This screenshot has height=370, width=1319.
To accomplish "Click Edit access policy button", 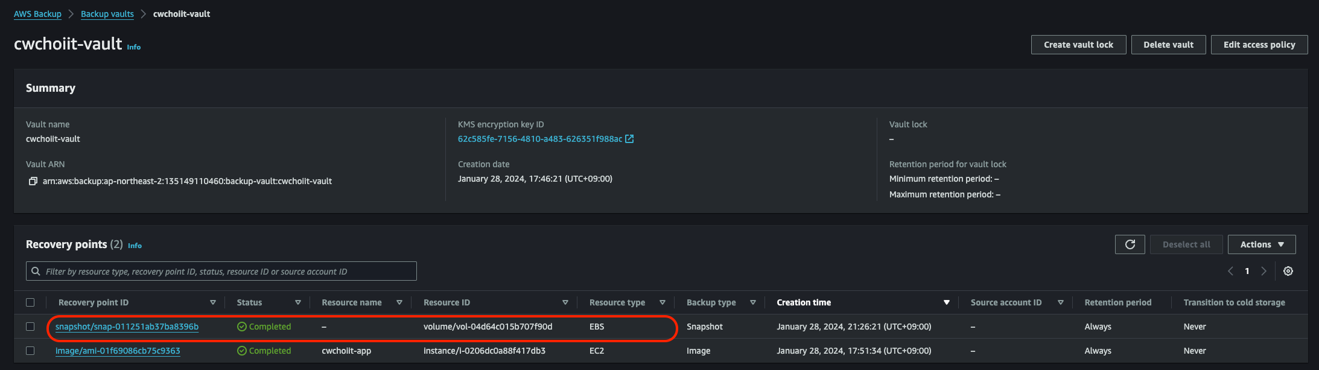I will pos(1259,45).
